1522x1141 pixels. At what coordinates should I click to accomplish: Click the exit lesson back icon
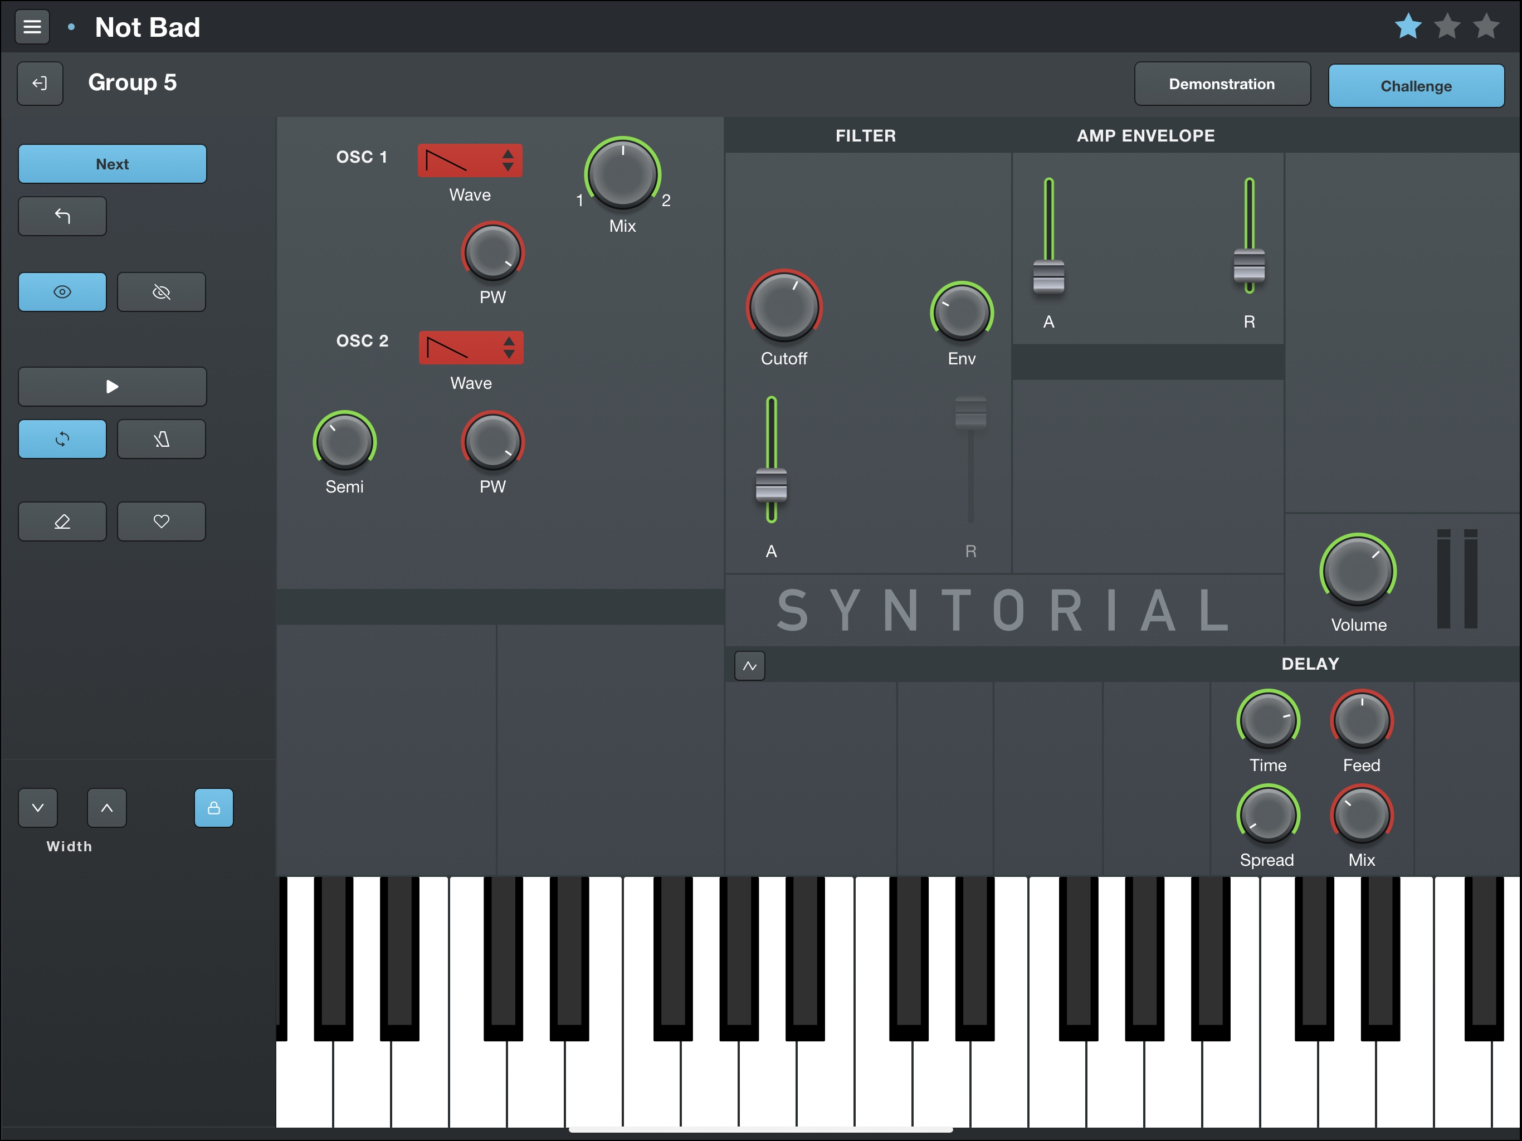click(x=40, y=83)
